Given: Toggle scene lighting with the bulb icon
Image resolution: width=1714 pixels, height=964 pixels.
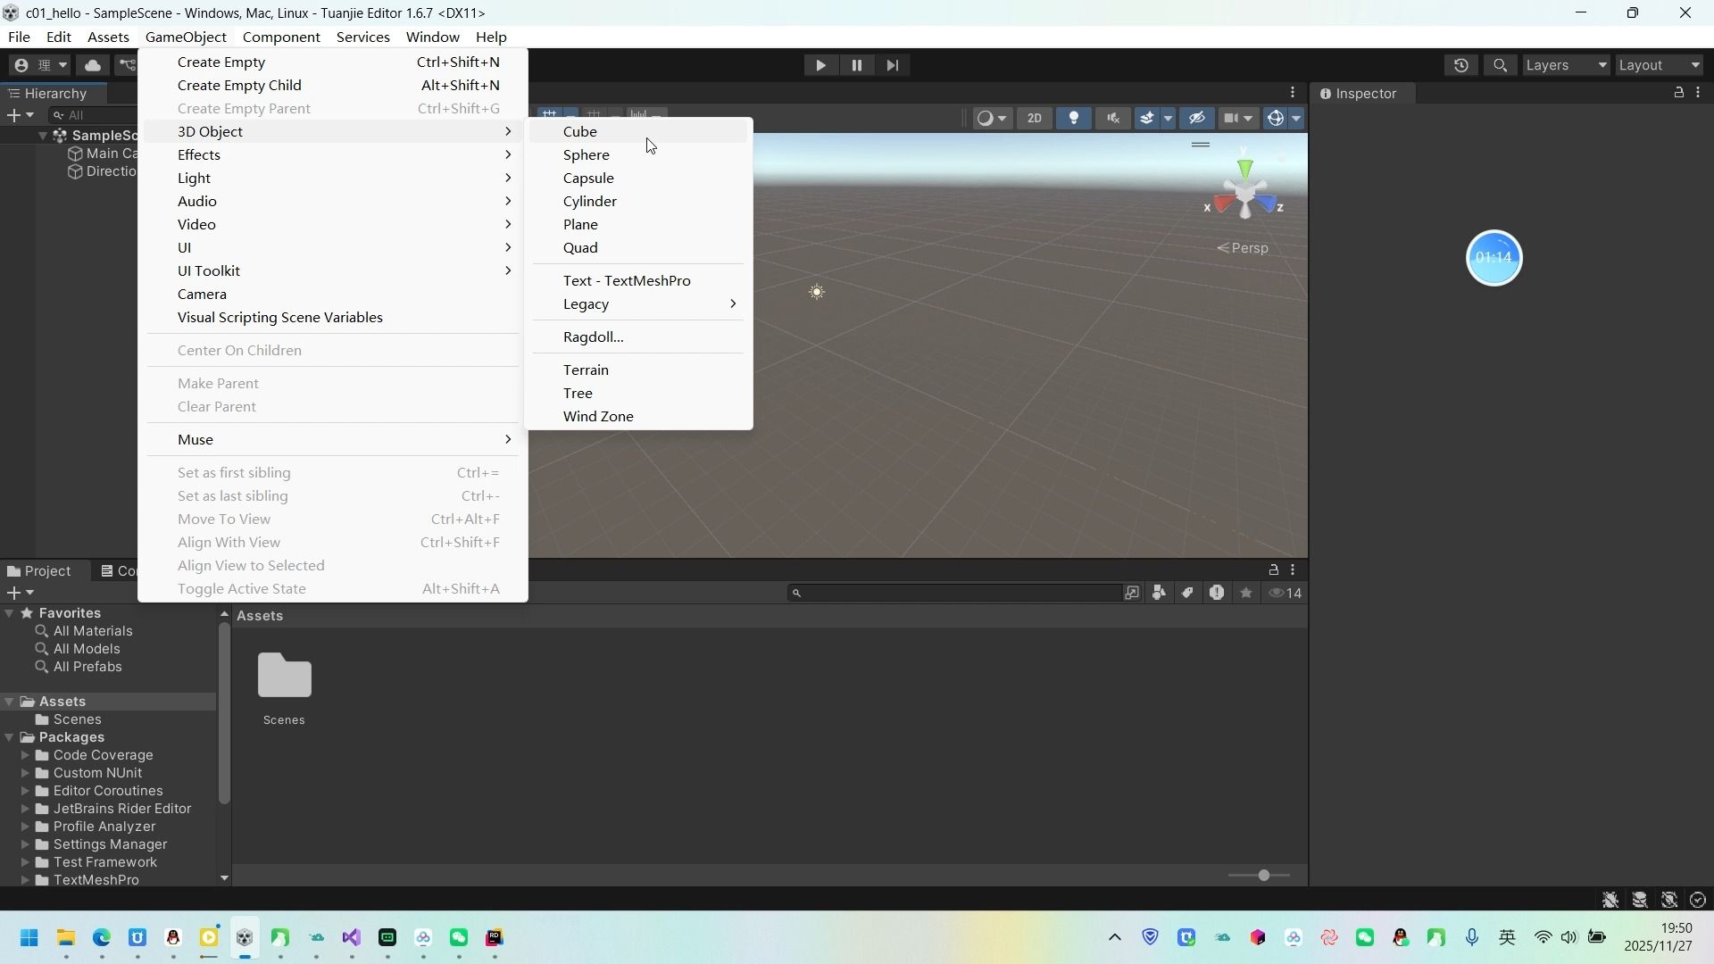Looking at the screenshot, I should 1074,118.
